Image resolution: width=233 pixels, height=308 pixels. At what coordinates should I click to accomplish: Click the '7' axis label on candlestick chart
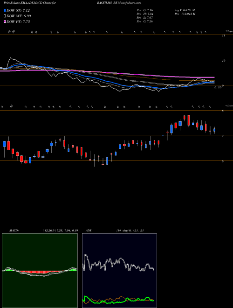(223, 136)
